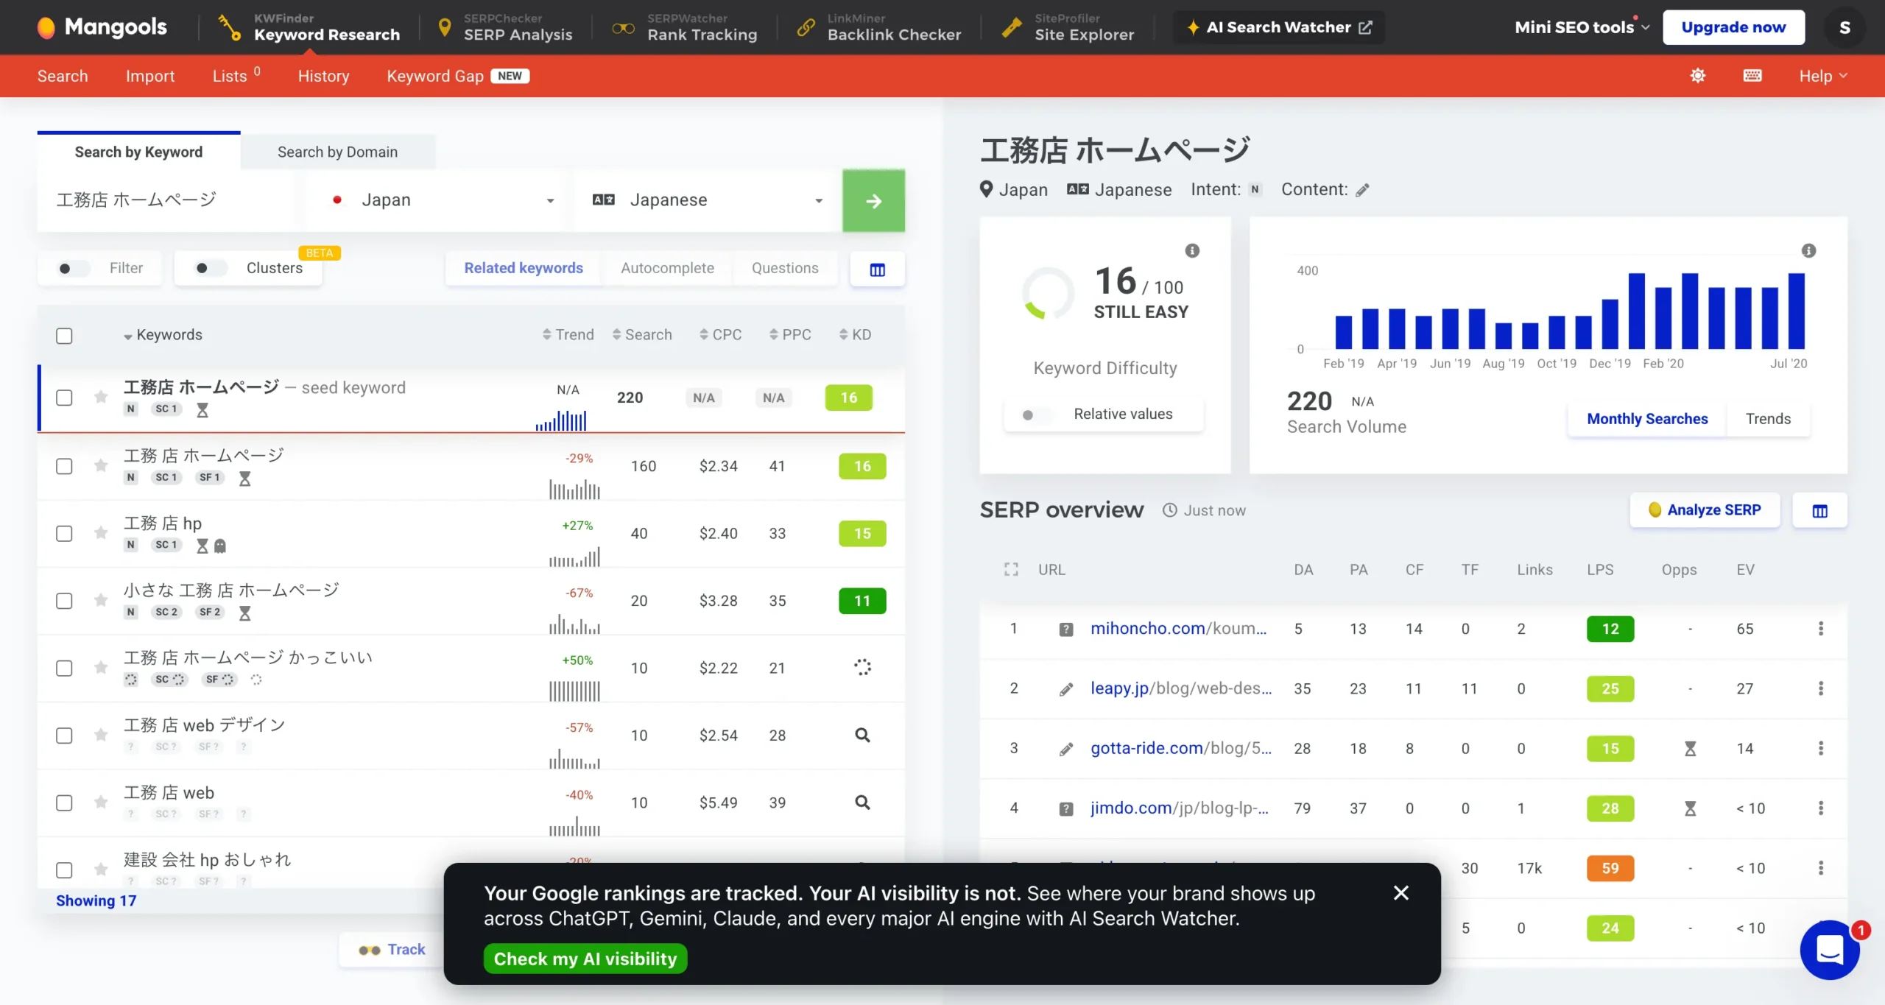Screen dimensions: 1885x1005
Task: Check the select-all keywords checkbox
Action: 64,336
